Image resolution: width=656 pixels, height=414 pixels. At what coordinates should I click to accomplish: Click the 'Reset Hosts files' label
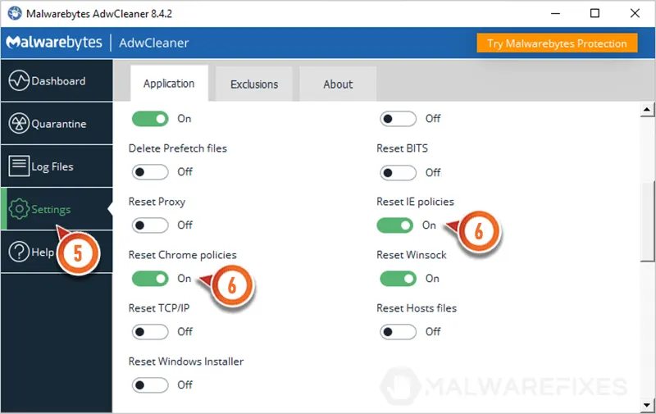pyautogui.click(x=417, y=308)
